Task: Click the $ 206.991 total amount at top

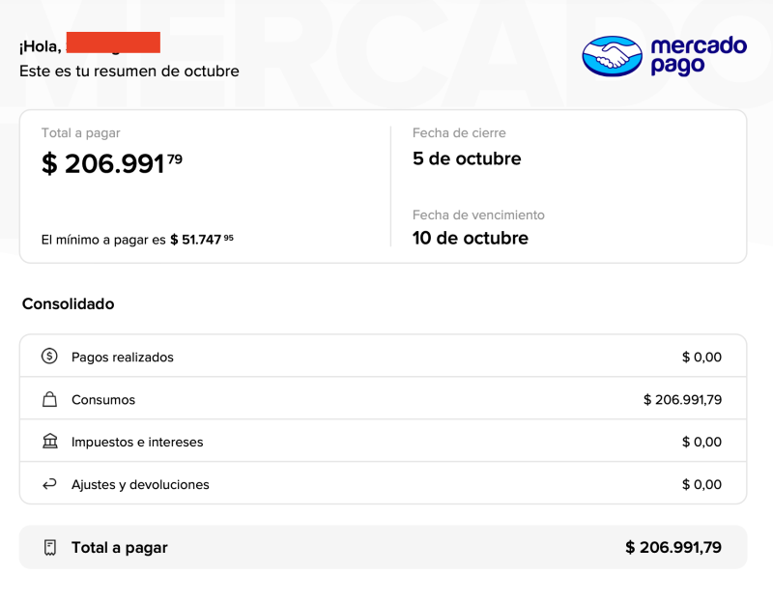Action: tap(111, 164)
